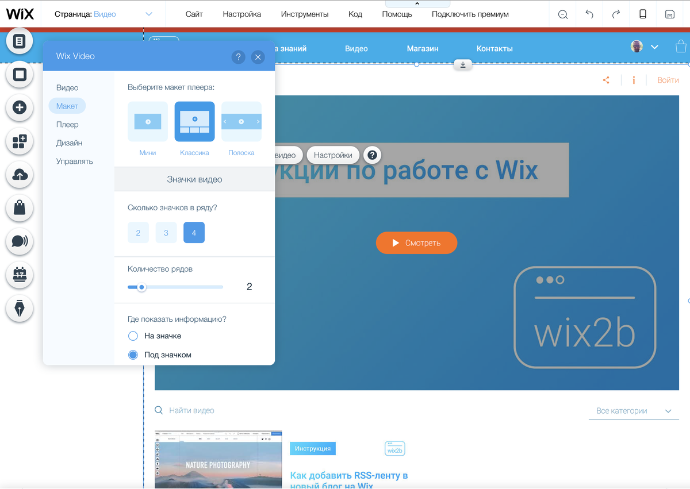Open Видео in site navigation
690x489 pixels.
(x=356, y=49)
